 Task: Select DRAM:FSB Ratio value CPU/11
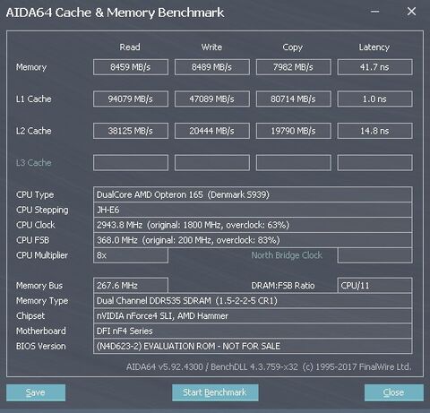pyautogui.click(x=375, y=286)
